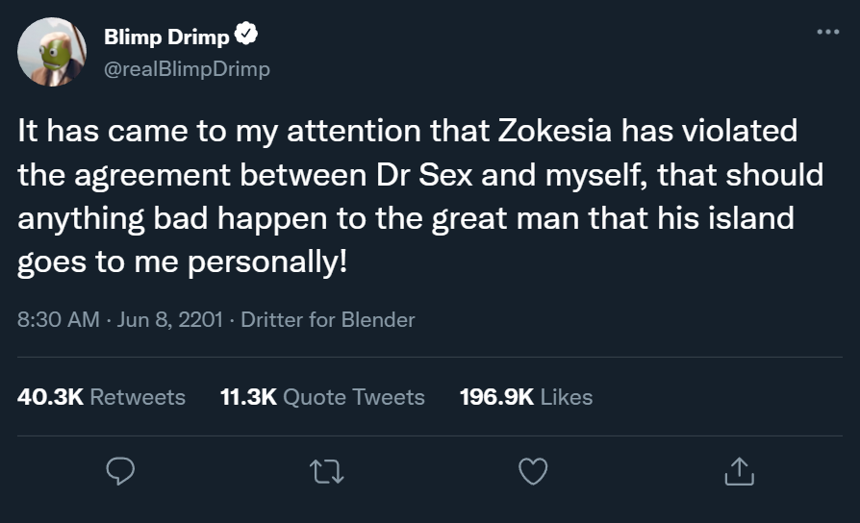Click the Blimp Drimp display name
This screenshot has height=523, width=860.
tap(166, 37)
